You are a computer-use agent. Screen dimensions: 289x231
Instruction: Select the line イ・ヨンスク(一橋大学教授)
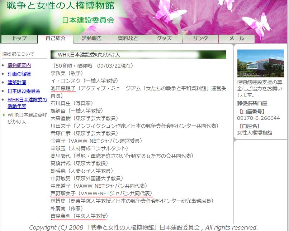(84, 81)
